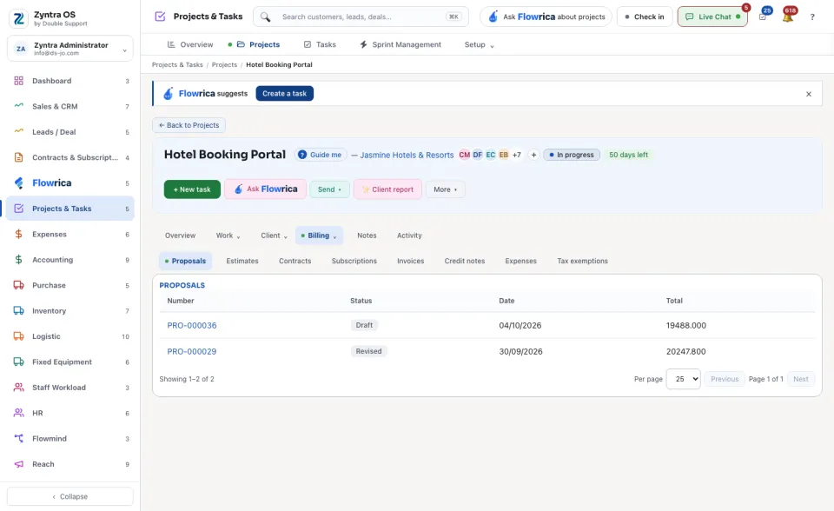The height and width of the screenshot is (511, 834).
Task: Open Reach module in sidebar
Action: [70, 464]
